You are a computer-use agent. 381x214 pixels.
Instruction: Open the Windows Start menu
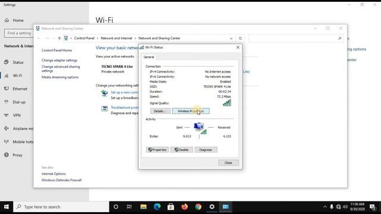coord(7,207)
